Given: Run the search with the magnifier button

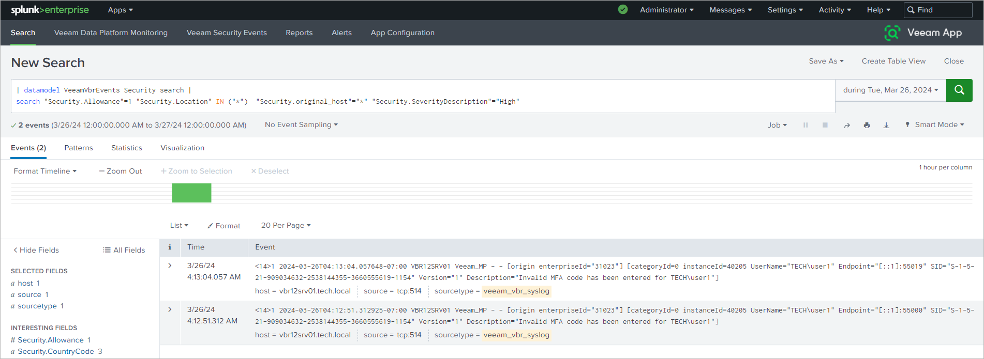Looking at the screenshot, I should click(959, 90).
